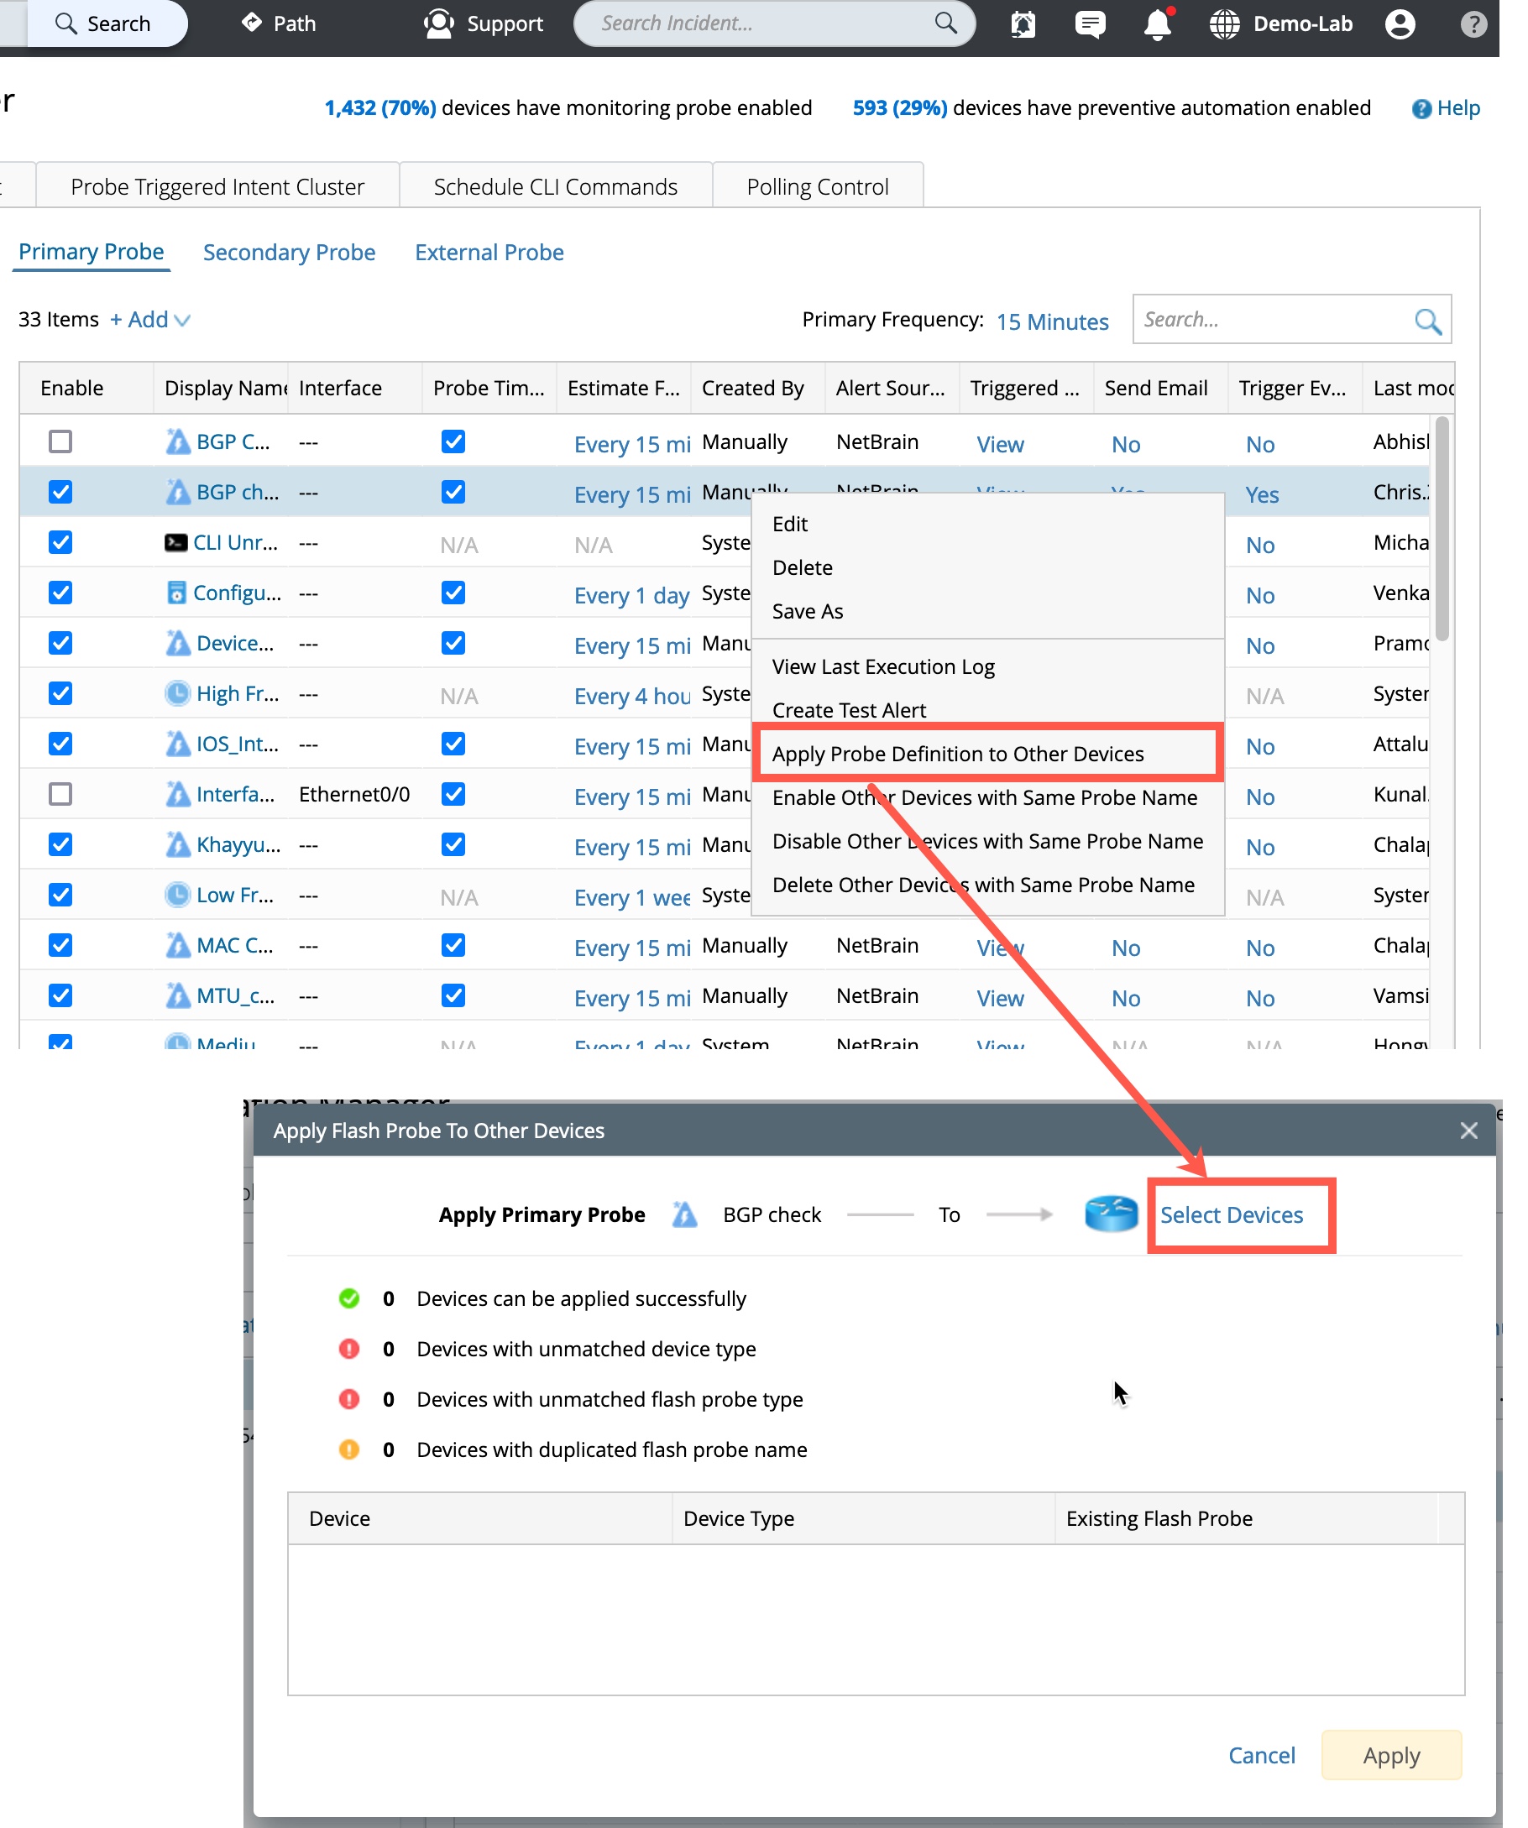
Task: Switch to the Secondary Probe tab
Action: pyautogui.click(x=289, y=253)
